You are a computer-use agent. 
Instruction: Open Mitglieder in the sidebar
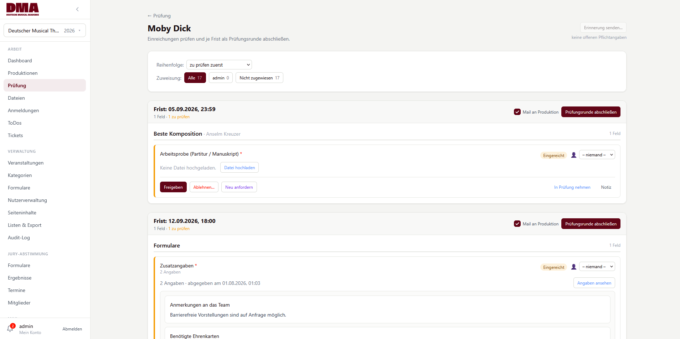(45, 303)
